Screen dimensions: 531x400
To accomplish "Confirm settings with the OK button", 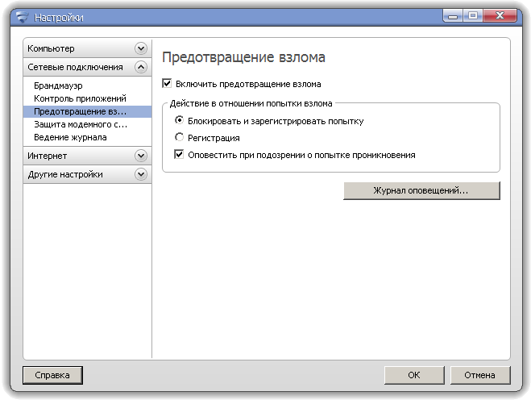I will [x=414, y=375].
